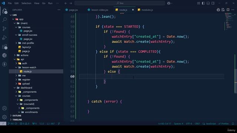Split the editor right
Viewport: 237px width, 133px height.
pyautogui.click(x=228, y=10)
